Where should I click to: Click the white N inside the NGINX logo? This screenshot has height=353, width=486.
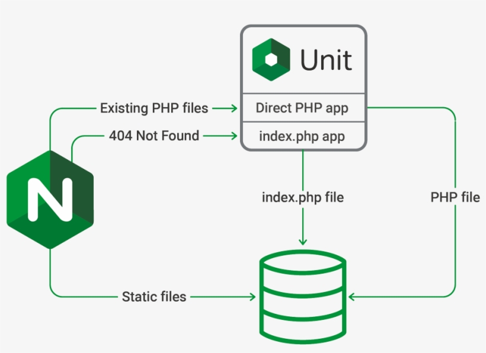(49, 198)
